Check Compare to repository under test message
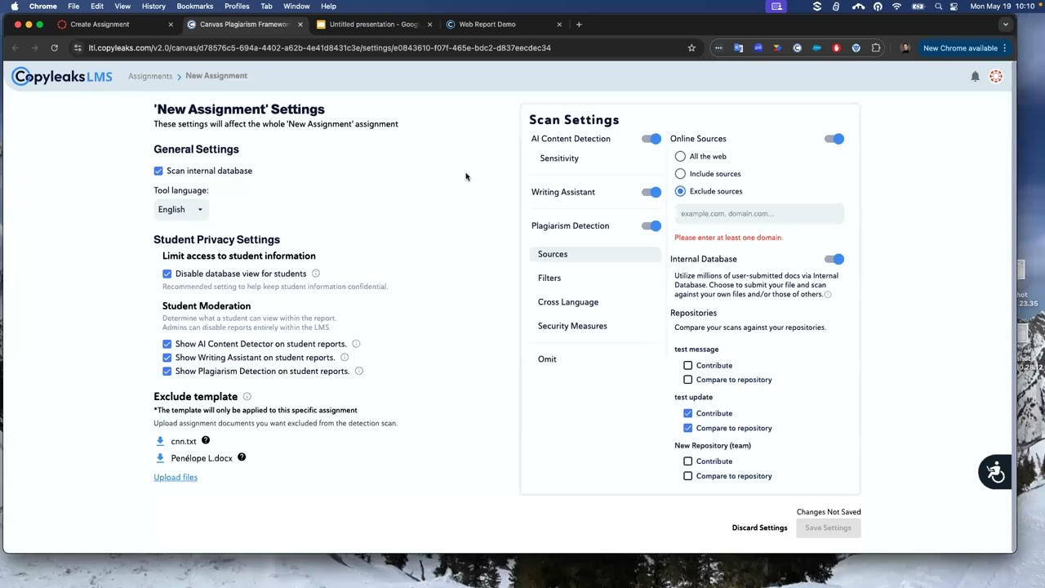The width and height of the screenshot is (1045, 588). pos(687,379)
